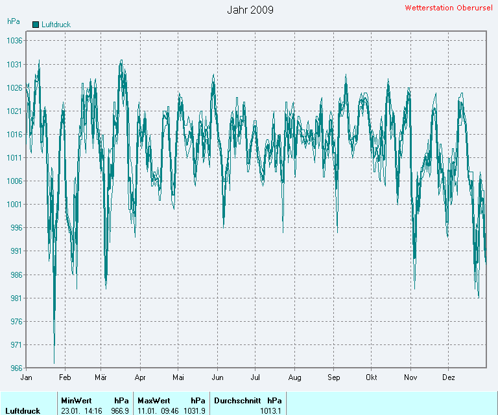Viewport: 498px width, 415px height.
Task: Click the y-axis value 981
Action: pyautogui.click(x=16, y=298)
